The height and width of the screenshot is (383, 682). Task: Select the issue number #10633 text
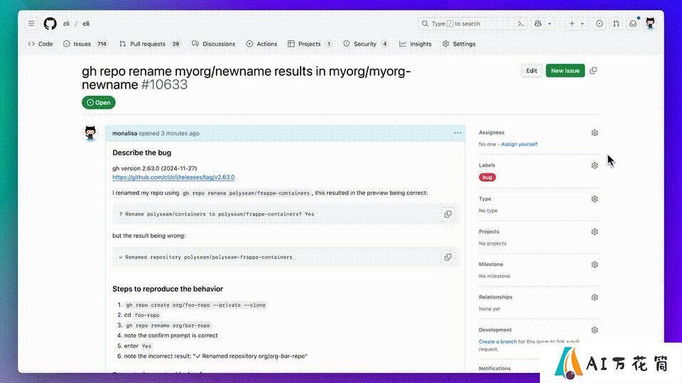tap(164, 84)
